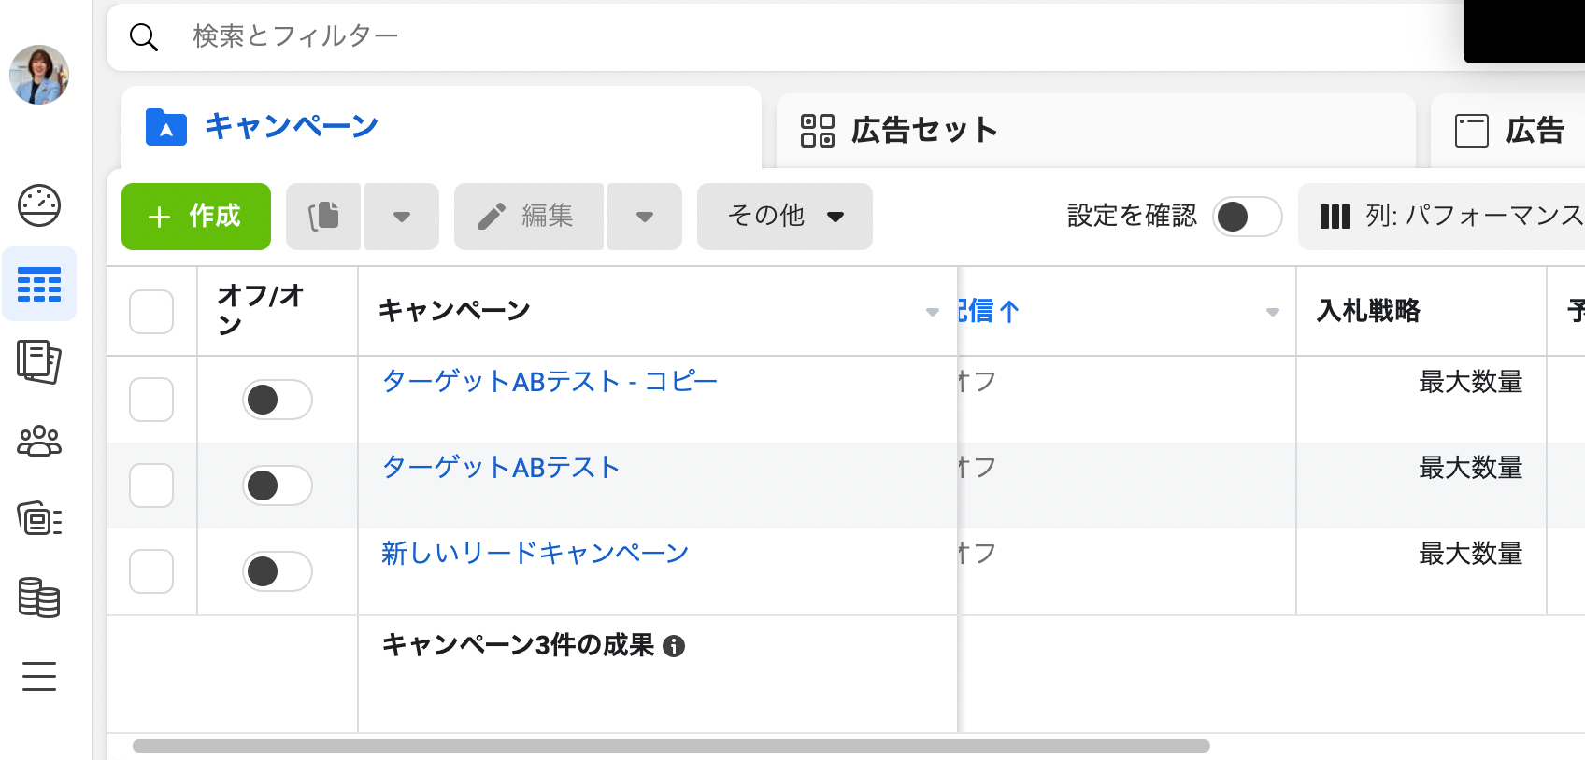This screenshot has width=1585, height=760.
Task: Open the billing coin stack icon
Action: pyautogui.click(x=39, y=597)
